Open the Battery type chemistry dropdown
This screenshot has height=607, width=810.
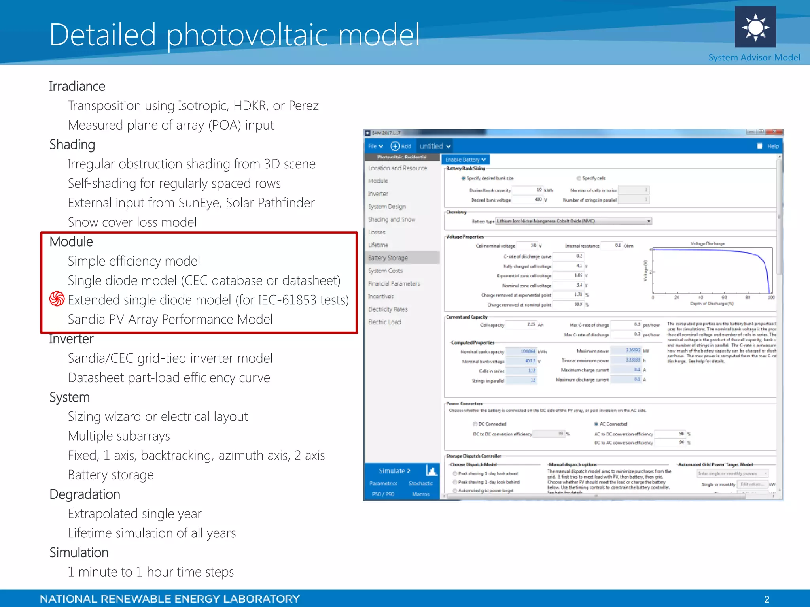pos(573,221)
